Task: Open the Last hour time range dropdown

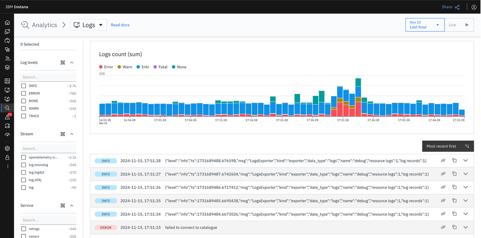Action: tap(425, 25)
